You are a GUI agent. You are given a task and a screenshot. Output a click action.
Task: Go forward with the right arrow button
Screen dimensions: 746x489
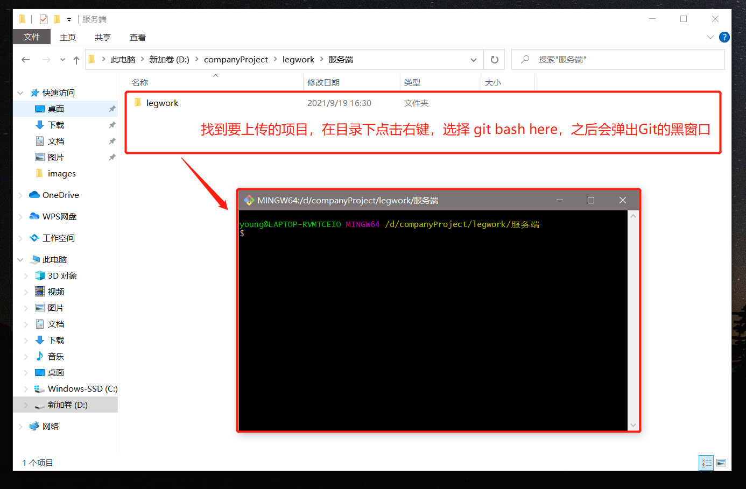click(x=46, y=60)
